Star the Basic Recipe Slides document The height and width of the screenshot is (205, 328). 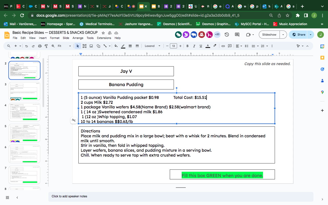pos(103,33)
